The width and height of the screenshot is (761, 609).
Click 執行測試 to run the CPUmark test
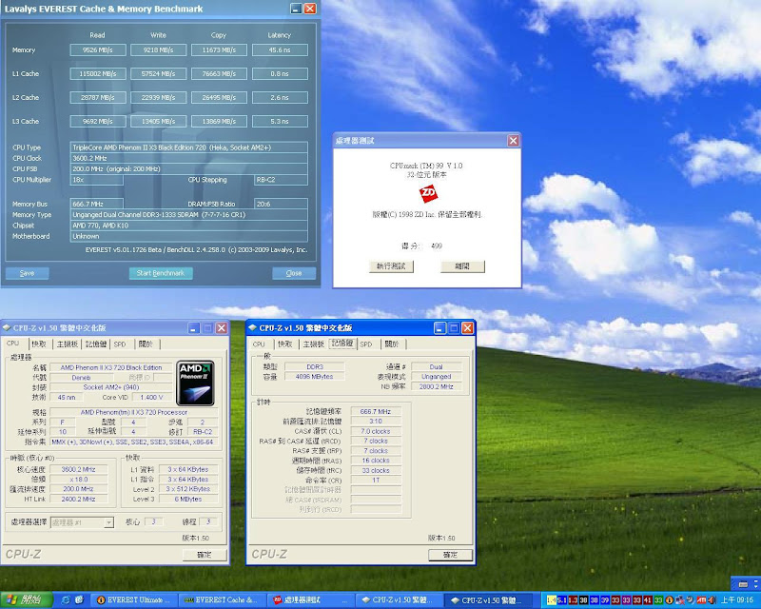point(390,266)
